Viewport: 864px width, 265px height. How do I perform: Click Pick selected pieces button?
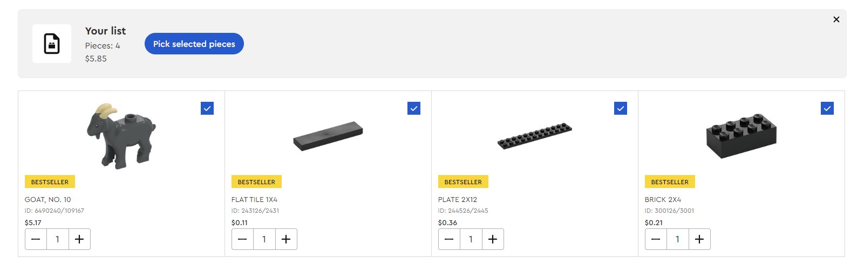pos(194,44)
